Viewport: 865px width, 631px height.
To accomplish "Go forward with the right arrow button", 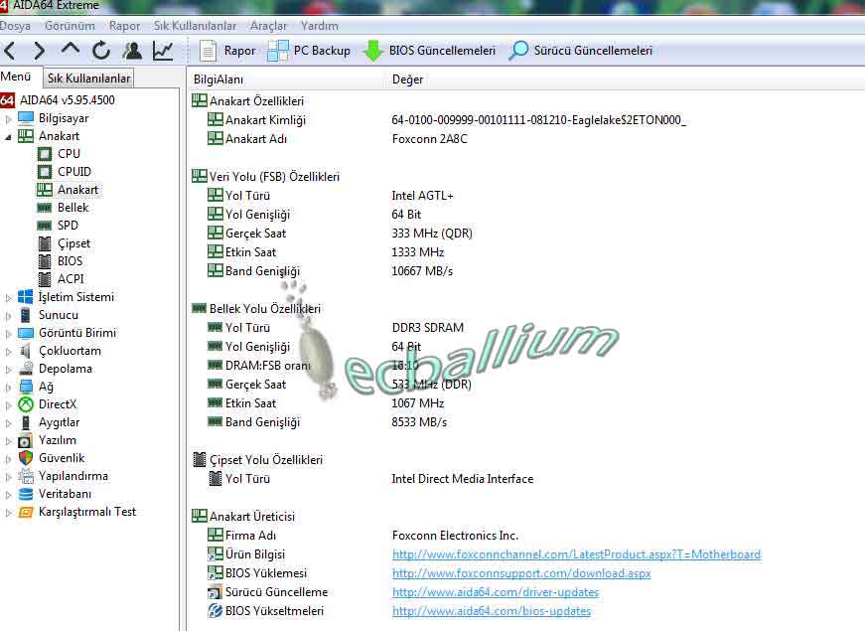I will point(39,51).
